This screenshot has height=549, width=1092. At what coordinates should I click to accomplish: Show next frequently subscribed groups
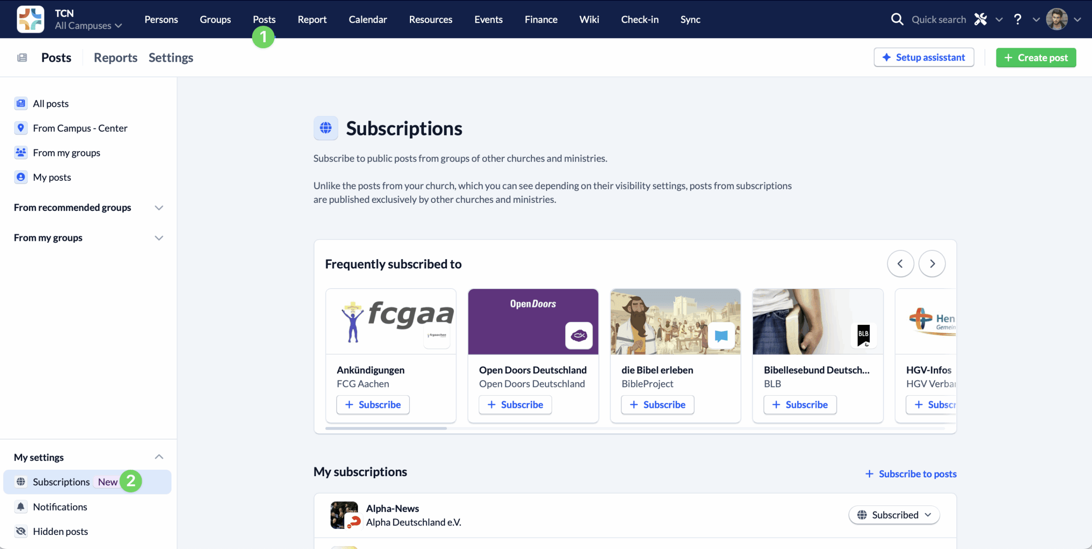[x=932, y=264]
